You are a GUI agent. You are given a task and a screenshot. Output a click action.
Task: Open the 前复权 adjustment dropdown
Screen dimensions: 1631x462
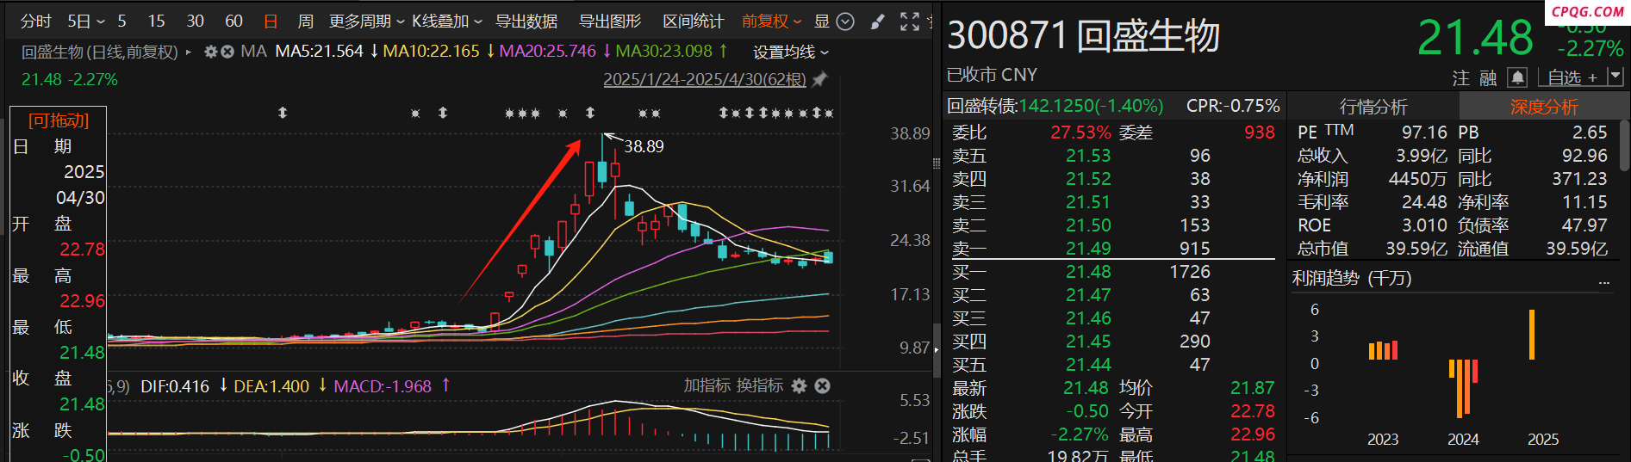pos(772,22)
